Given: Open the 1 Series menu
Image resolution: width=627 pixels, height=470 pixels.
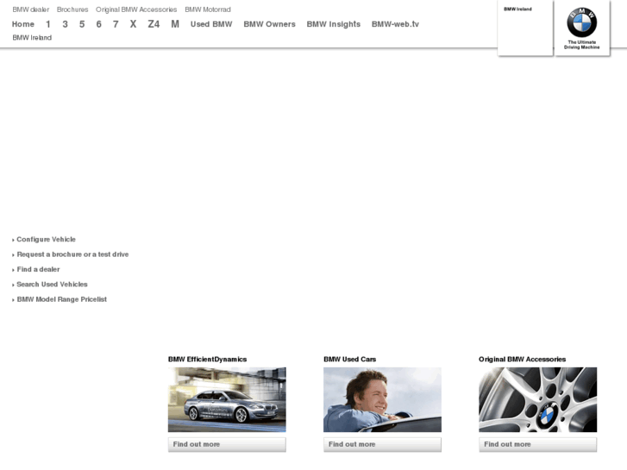Looking at the screenshot, I should coord(48,24).
